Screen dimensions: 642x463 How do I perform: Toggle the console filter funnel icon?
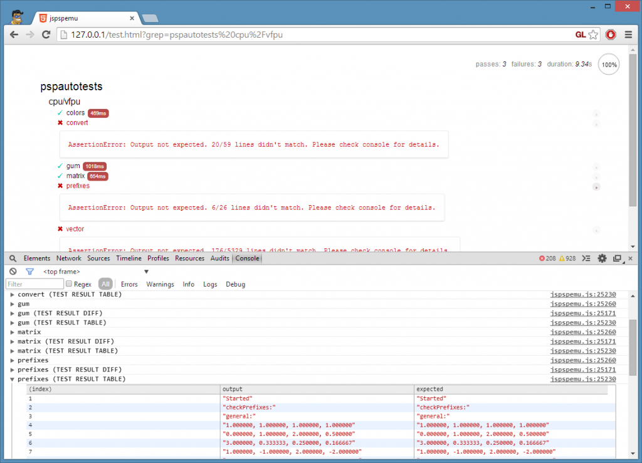[x=29, y=272]
